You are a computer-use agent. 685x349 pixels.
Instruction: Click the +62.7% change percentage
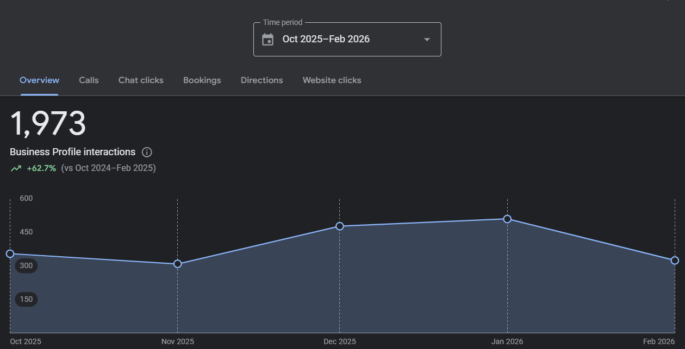[41, 168]
